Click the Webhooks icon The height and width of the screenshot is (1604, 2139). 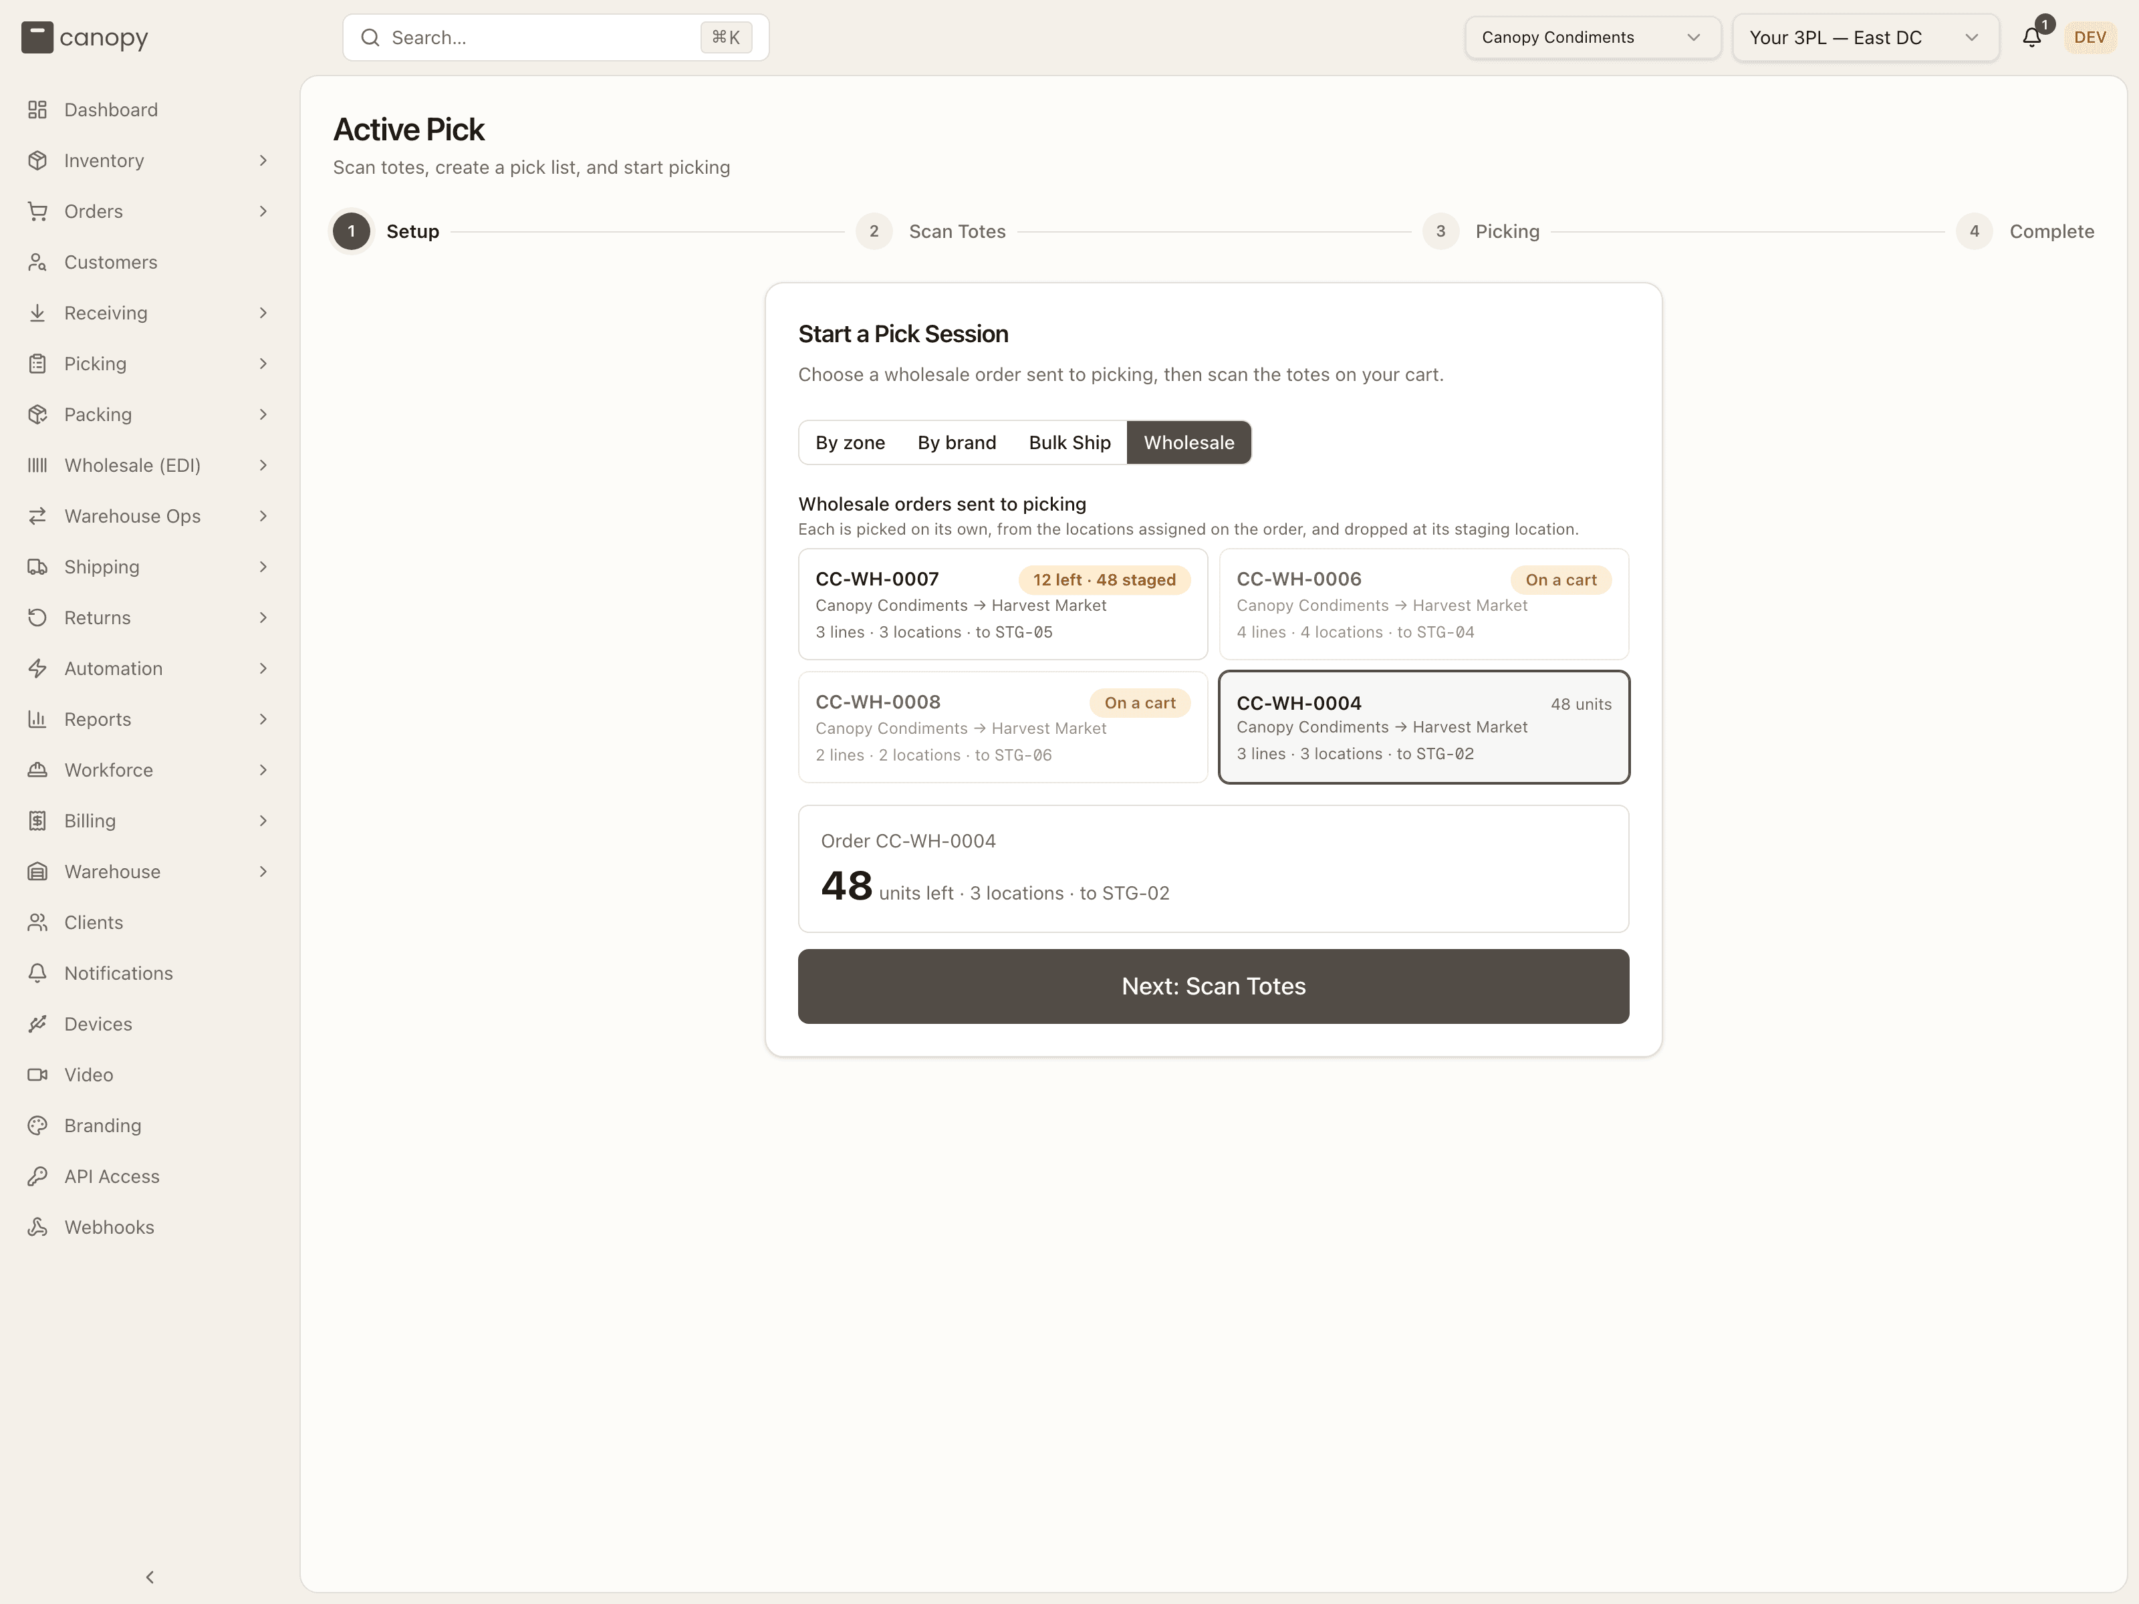tap(37, 1227)
